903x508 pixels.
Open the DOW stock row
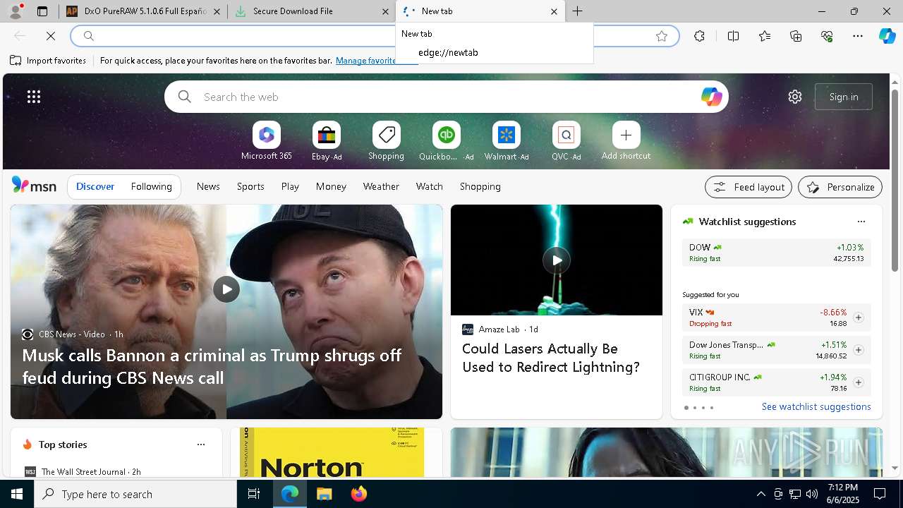(x=776, y=253)
